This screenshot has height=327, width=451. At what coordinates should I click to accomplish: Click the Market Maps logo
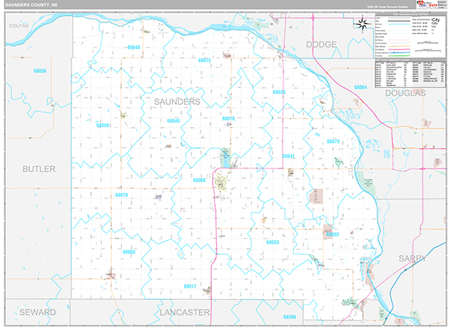click(x=427, y=5)
